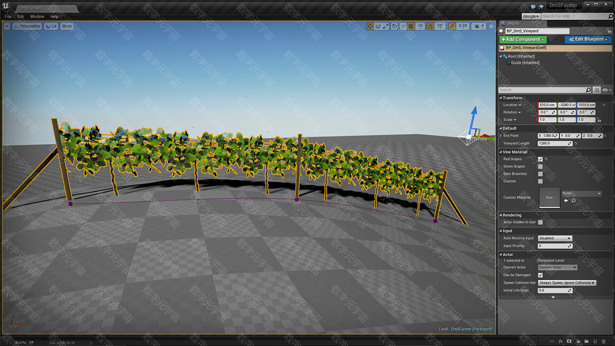Toggle surface snapping icon
The width and height of the screenshot is (615, 346).
point(402,26)
